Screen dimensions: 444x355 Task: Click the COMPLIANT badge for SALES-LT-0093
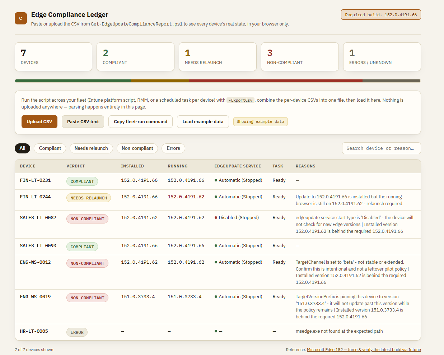[82, 247]
